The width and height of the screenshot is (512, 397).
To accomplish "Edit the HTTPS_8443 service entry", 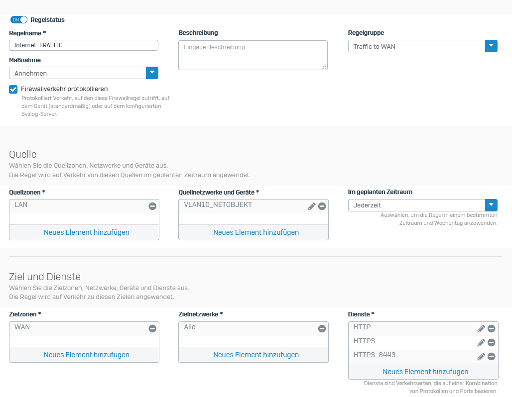I will tap(481, 357).
